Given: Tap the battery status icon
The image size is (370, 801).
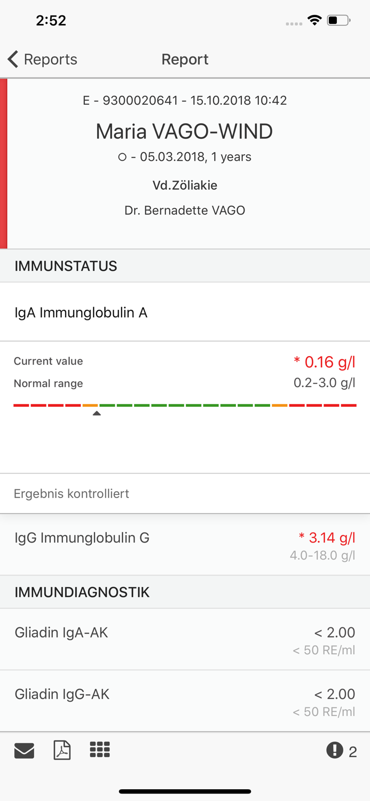Looking at the screenshot, I should point(338,21).
